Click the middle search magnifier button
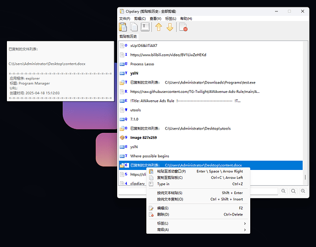316x247 pixels. coord(293,191)
